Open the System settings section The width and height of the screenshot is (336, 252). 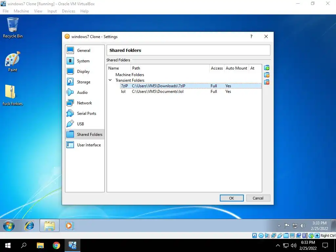coord(85,61)
